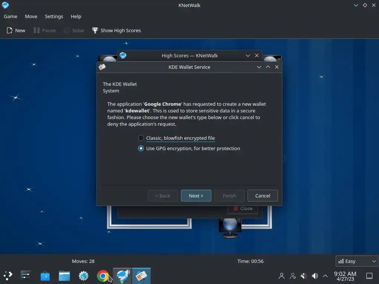Switch to KDE Wallet taskbar entry
The height and width of the screenshot is (284, 379).
[x=141, y=276]
